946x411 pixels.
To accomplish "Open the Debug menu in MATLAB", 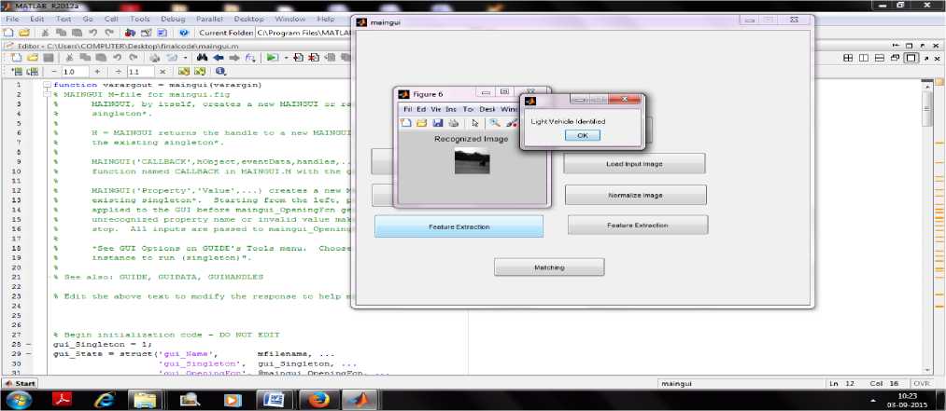I will coord(173,20).
